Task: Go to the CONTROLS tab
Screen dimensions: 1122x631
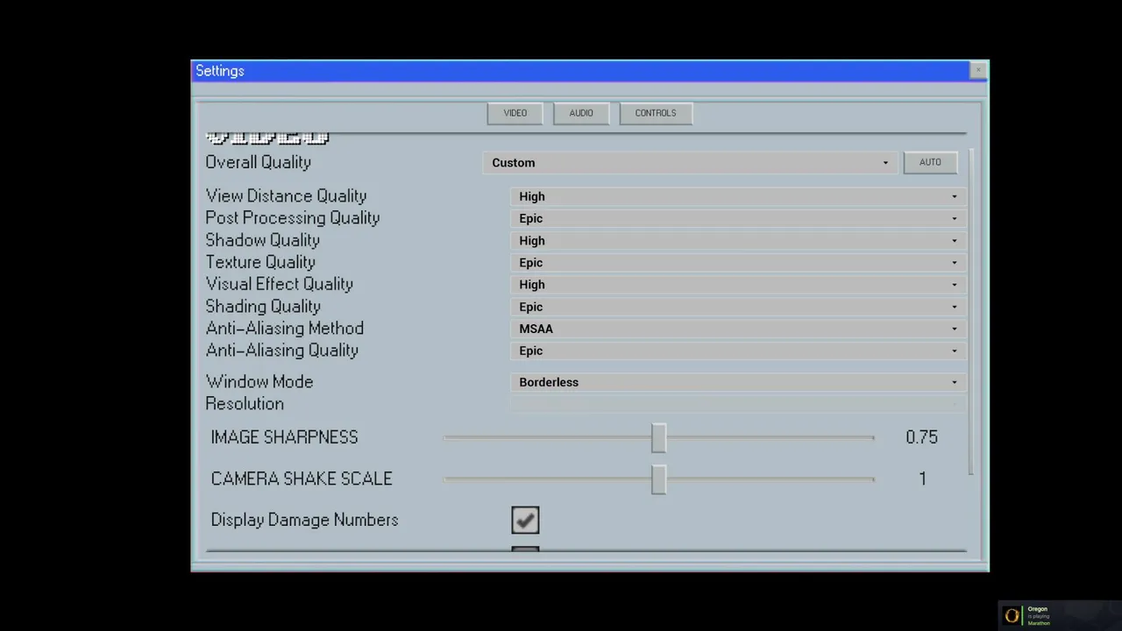Action: pos(656,113)
